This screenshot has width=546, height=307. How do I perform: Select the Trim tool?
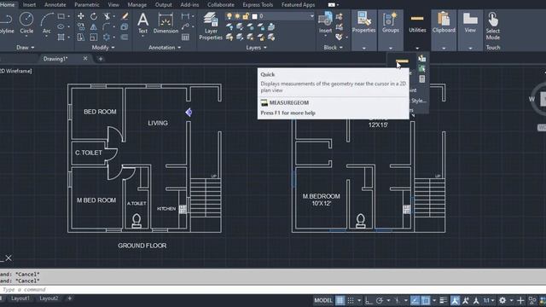coord(107,16)
